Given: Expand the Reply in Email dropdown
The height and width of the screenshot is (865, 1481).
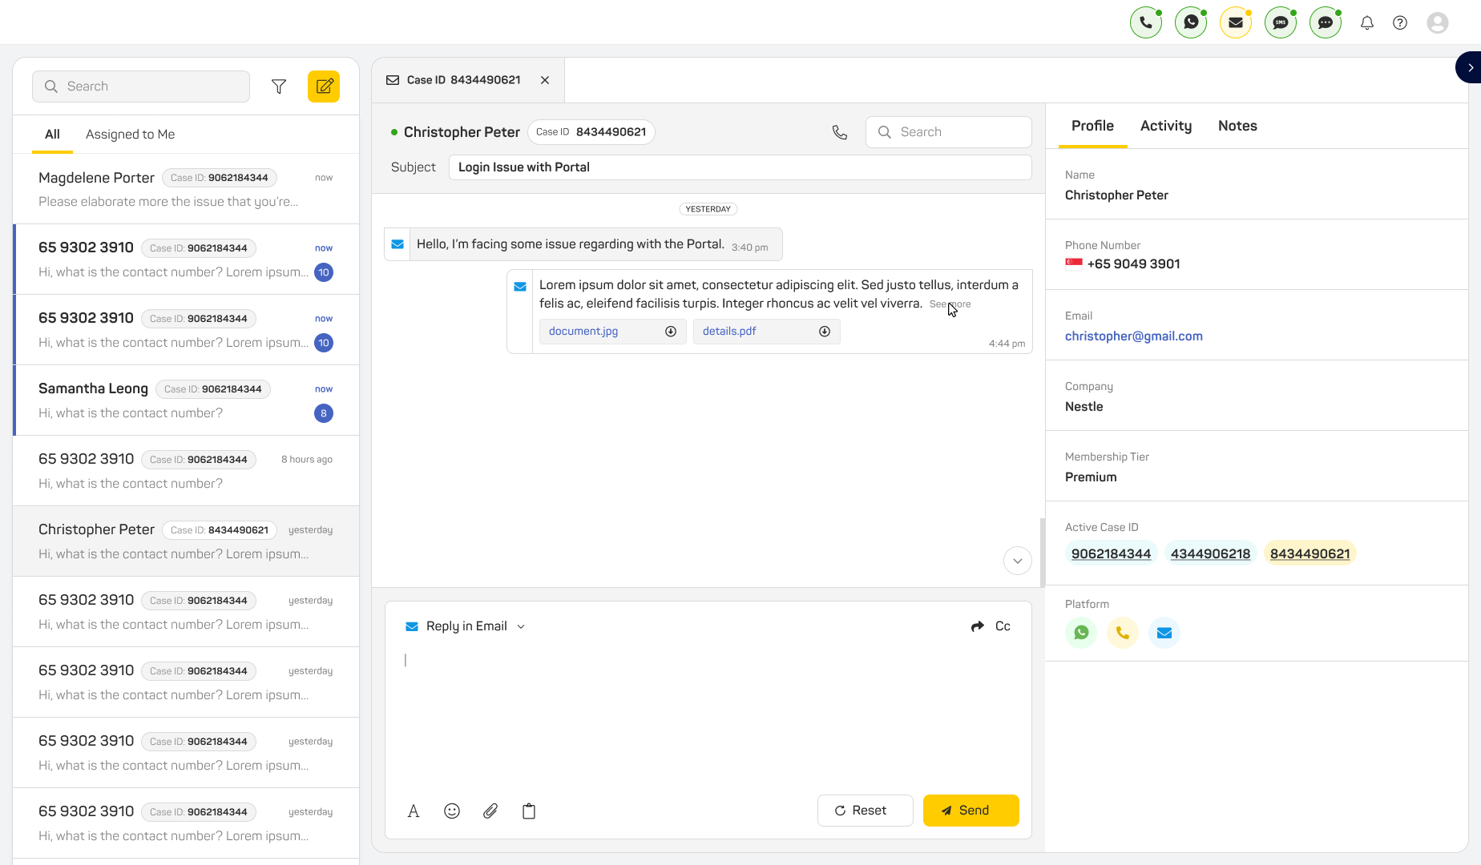Looking at the screenshot, I should [x=521, y=626].
